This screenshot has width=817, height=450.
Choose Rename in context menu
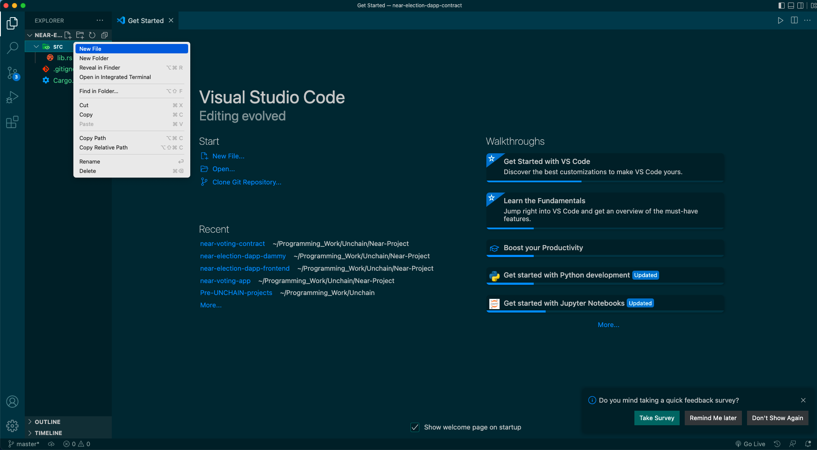132,161
